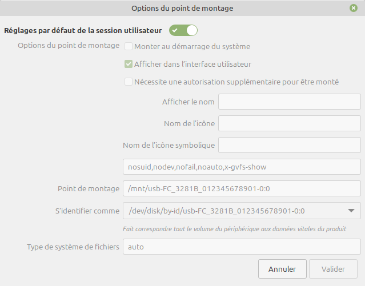This screenshot has height=286, width=365.
Task: Close the mount options dialog window
Action: click(x=354, y=9)
